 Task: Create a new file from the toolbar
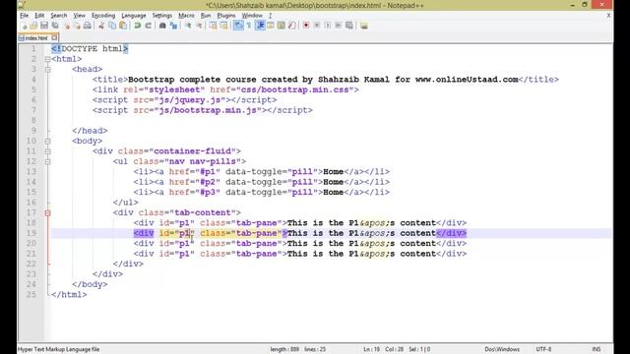point(24,26)
